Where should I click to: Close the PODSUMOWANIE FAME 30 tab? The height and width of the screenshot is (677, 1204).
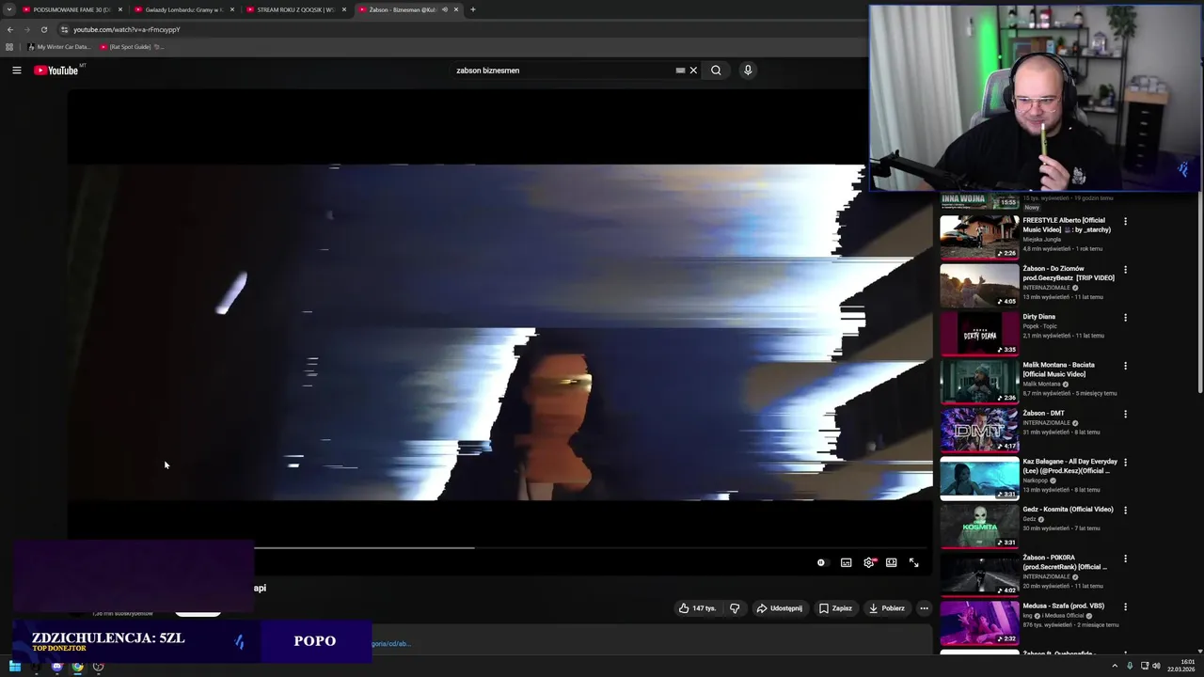click(x=120, y=9)
